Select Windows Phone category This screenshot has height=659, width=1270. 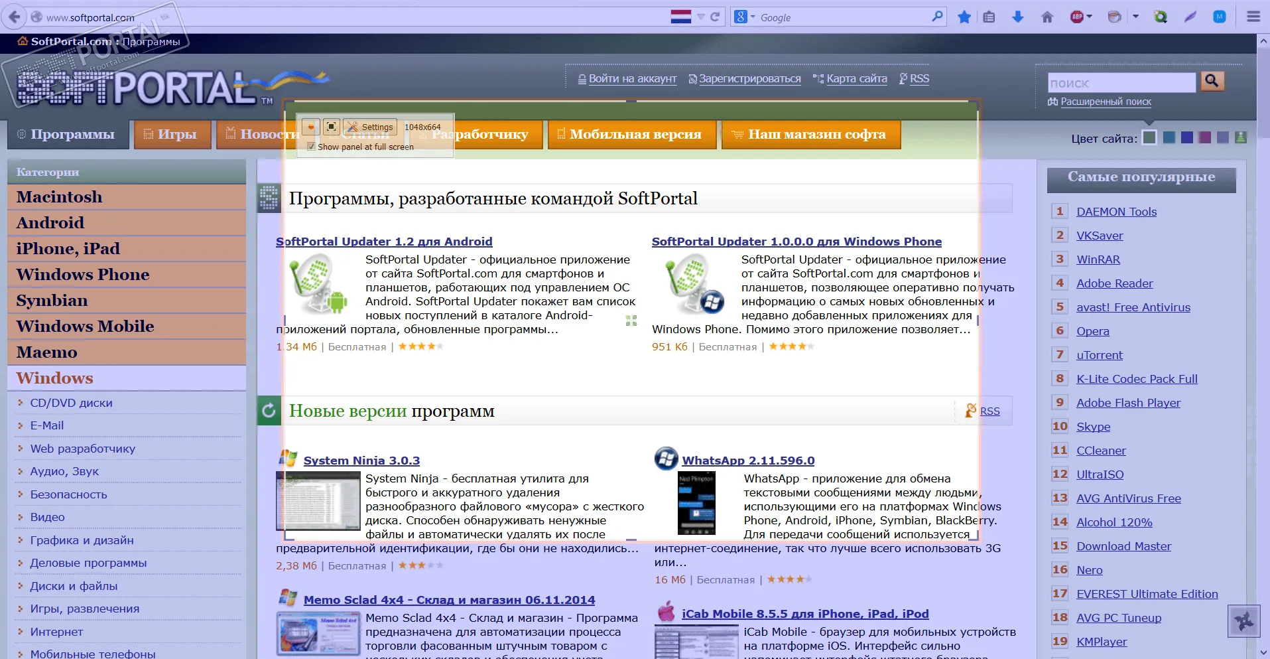click(x=126, y=275)
